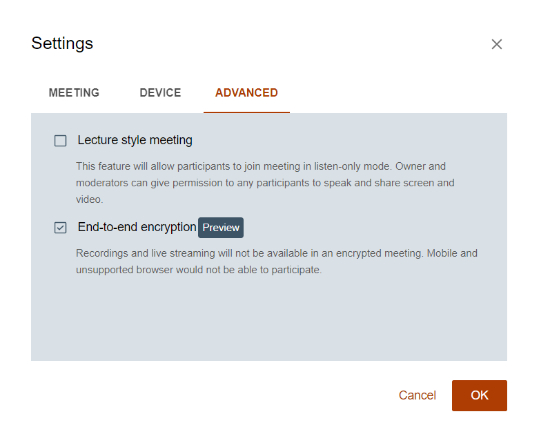This screenshot has height=434, width=550.
Task: Click the word "video." ending the lecture description
Action: (x=89, y=199)
